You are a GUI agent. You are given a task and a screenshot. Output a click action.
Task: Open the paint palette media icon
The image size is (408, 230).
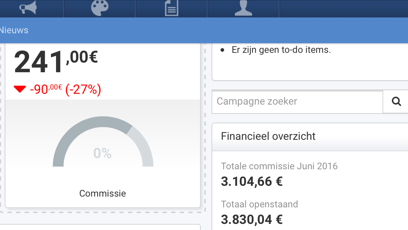(99, 8)
